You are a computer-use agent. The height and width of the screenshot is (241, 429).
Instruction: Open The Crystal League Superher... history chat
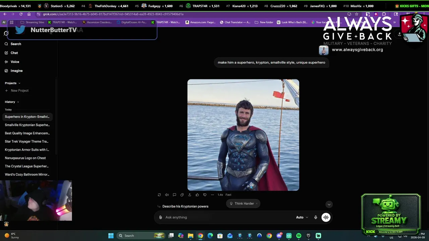(27, 166)
